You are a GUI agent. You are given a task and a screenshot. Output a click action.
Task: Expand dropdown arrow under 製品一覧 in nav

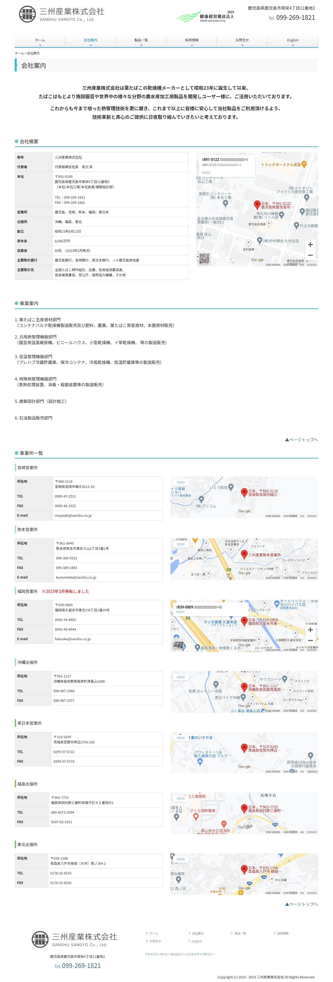(141, 45)
